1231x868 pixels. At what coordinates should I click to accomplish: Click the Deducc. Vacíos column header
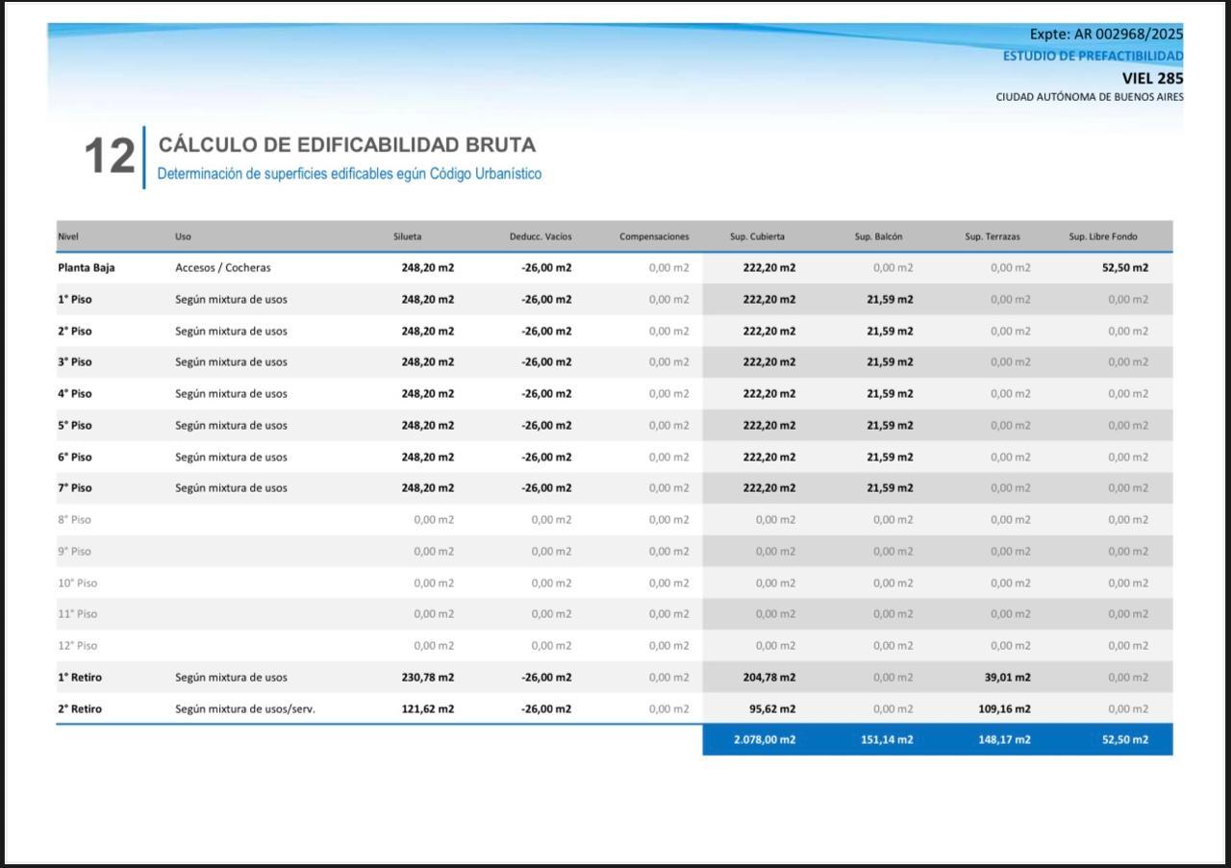click(540, 236)
